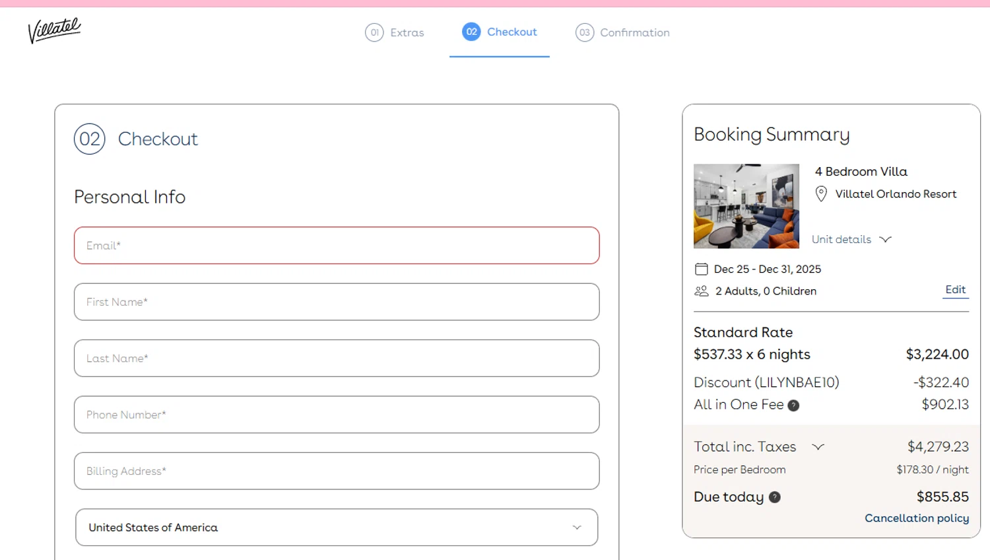Click the $178.30 / night price

(x=933, y=470)
